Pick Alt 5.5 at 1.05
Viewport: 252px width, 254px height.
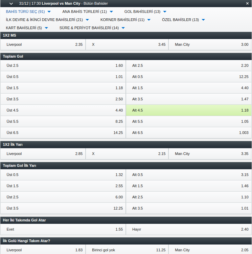[x=189, y=121]
